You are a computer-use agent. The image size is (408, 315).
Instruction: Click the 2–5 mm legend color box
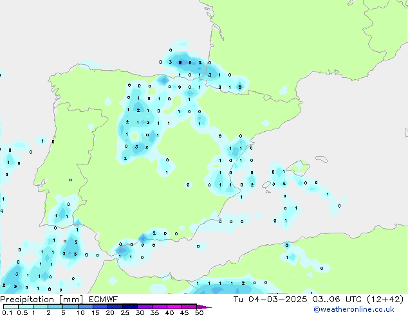click(x=55, y=307)
